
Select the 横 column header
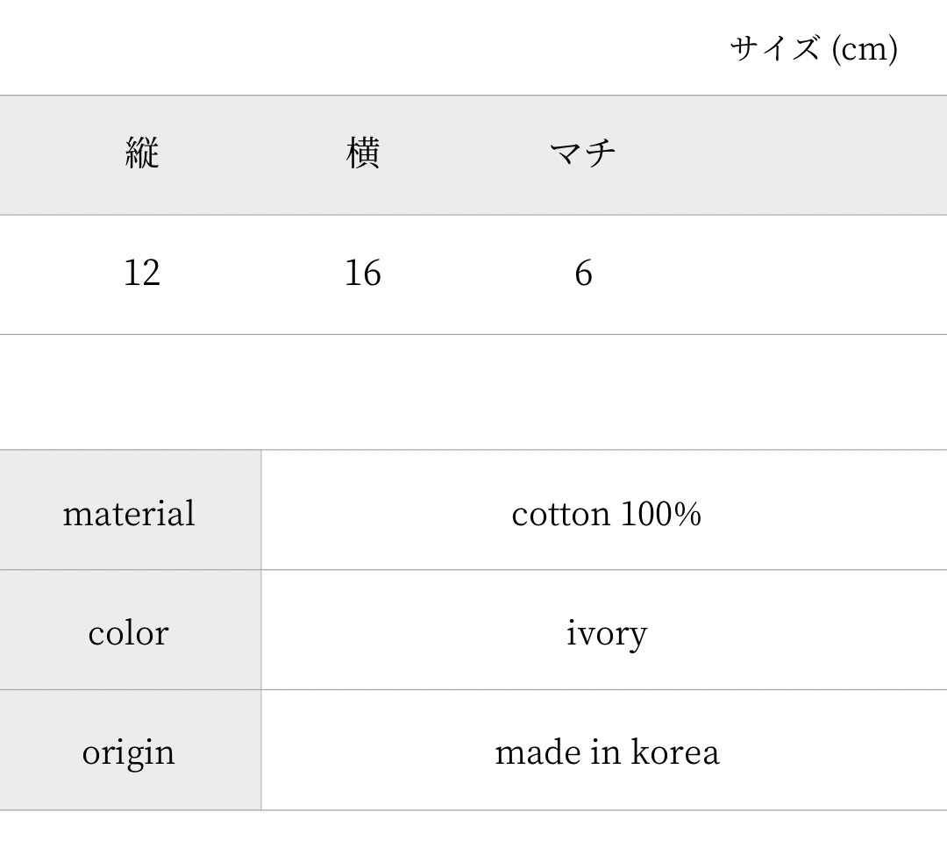point(363,154)
